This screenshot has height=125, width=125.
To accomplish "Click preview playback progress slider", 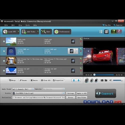I will pyautogui.click(x=104, y=75).
